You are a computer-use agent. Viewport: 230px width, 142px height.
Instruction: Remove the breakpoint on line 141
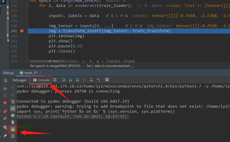pos(22,31)
